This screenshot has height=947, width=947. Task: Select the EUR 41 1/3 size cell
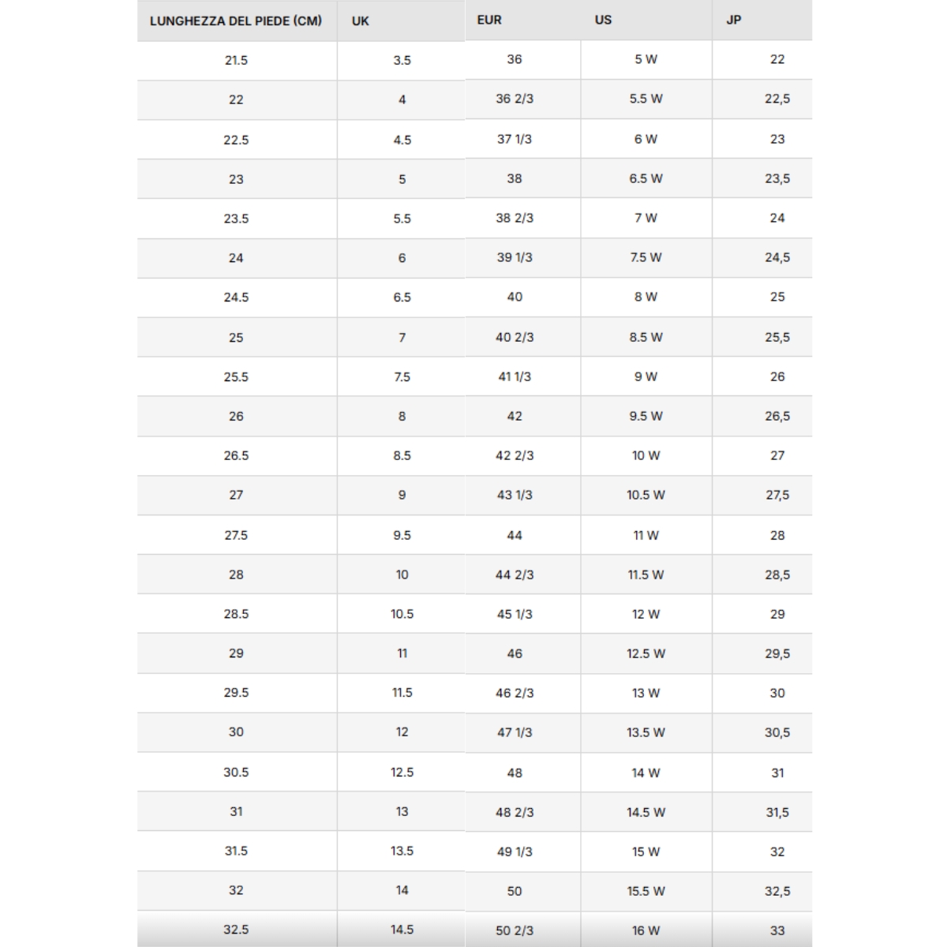click(515, 376)
